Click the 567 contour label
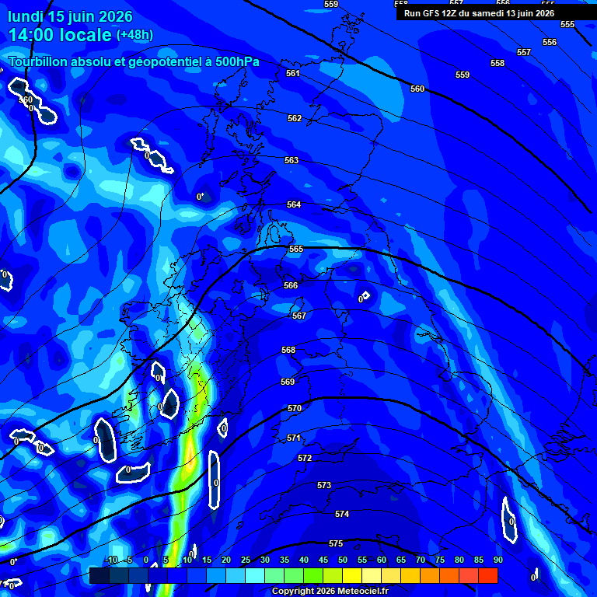 298,316
